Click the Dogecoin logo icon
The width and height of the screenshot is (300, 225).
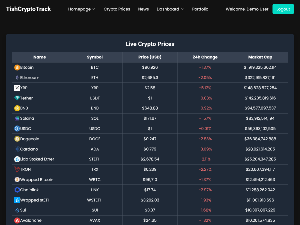pyautogui.click(x=17, y=139)
